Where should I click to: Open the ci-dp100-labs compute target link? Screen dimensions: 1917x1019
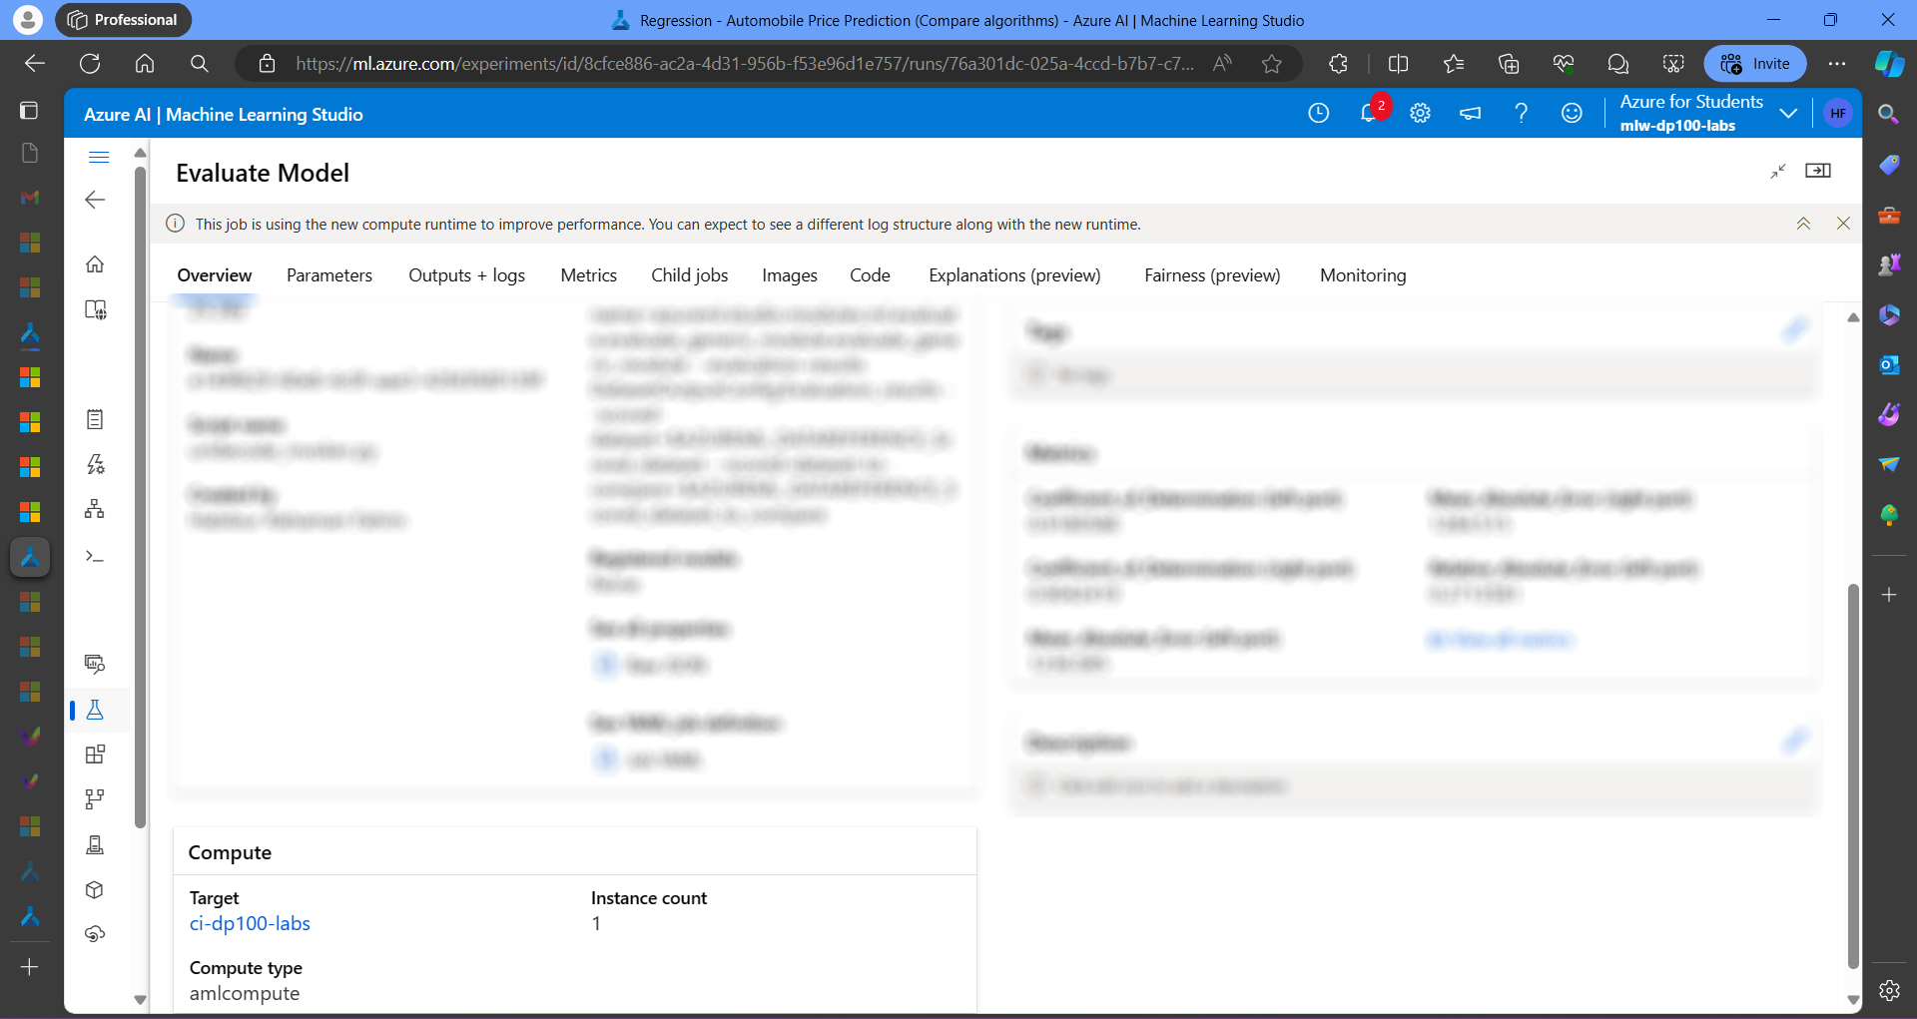tap(250, 923)
